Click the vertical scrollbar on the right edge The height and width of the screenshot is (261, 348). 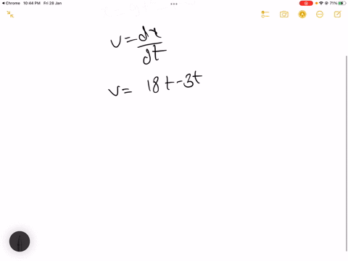click(347, 154)
